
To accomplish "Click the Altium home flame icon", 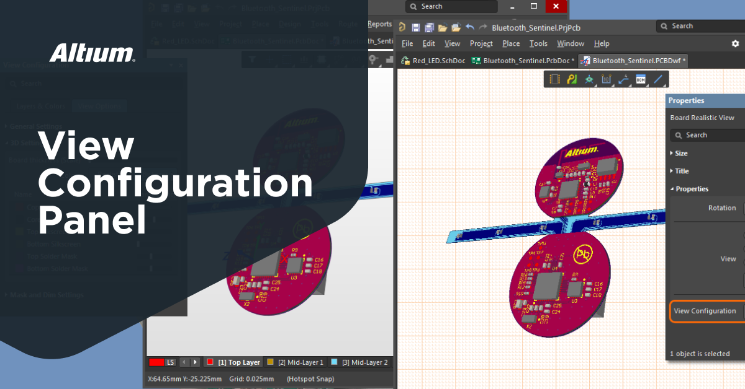I will coord(401,26).
